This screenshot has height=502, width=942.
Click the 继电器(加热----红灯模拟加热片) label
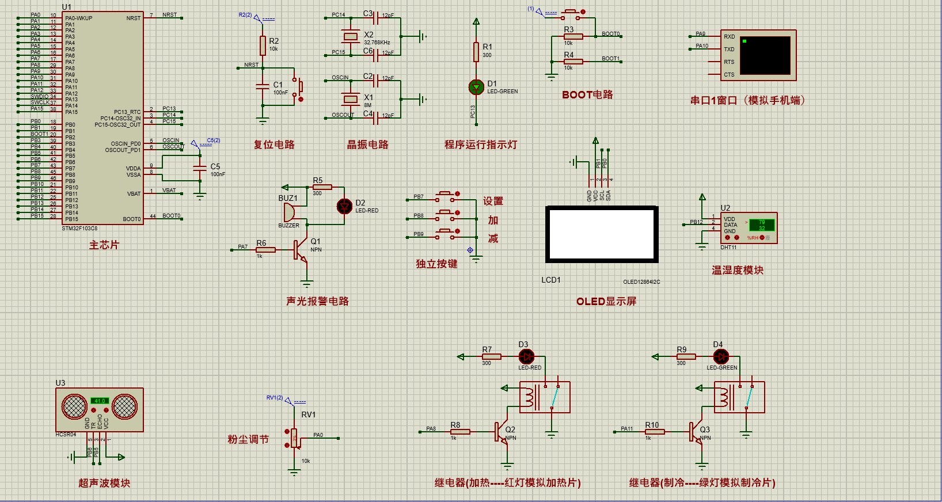tap(507, 482)
